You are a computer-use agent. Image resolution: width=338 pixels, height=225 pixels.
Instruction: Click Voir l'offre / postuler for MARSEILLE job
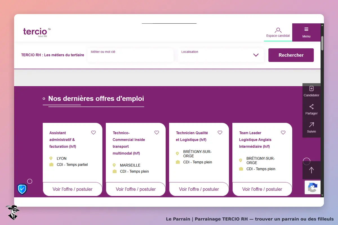(x=136, y=189)
